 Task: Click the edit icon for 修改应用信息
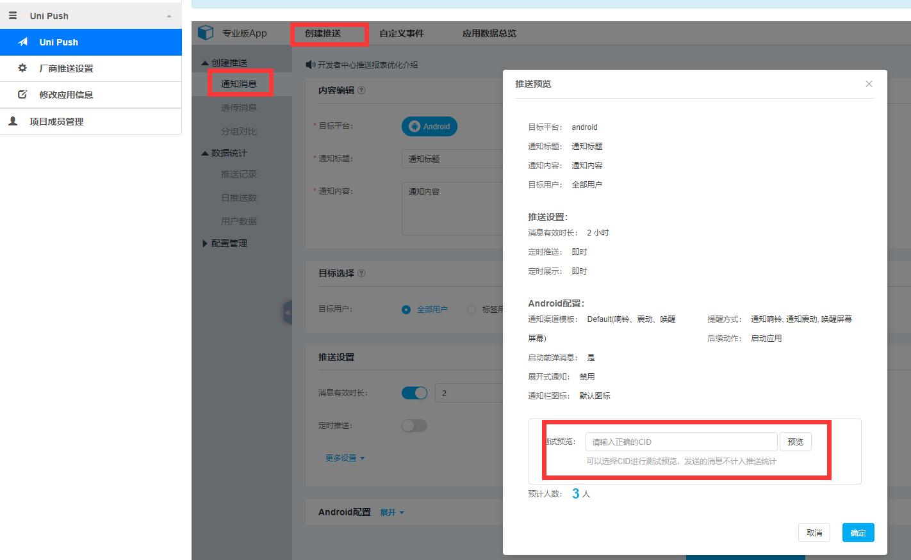point(22,94)
